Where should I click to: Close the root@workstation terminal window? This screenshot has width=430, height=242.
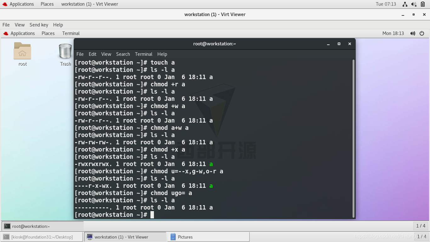tap(349, 44)
